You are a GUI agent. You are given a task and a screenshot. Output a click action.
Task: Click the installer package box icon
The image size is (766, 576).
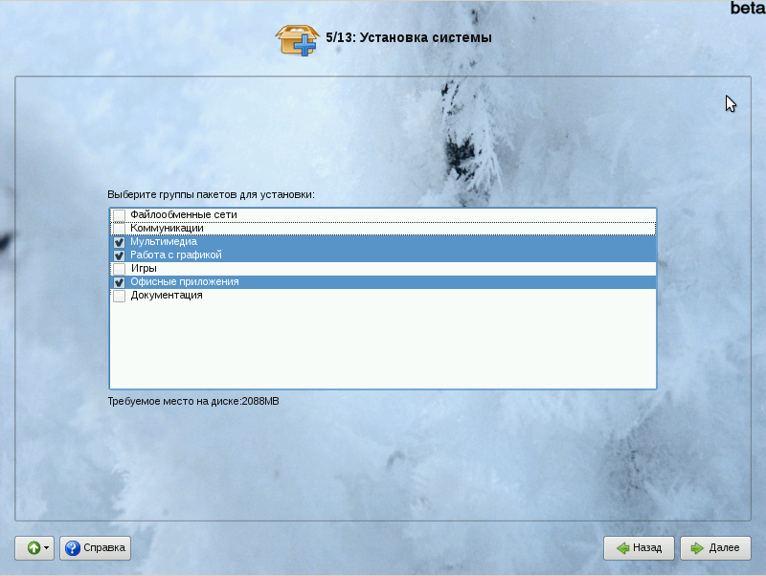point(295,39)
